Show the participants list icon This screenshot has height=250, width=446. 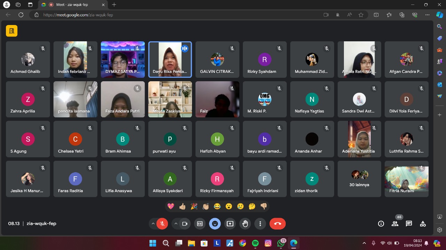pyautogui.click(x=395, y=224)
